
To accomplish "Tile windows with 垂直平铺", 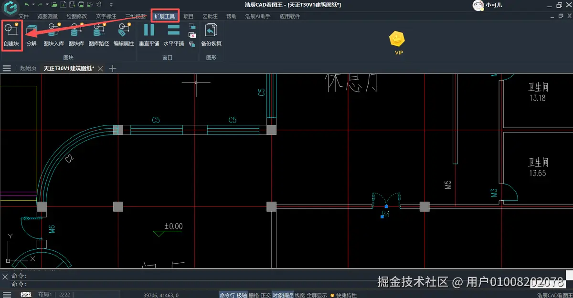I will pyautogui.click(x=149, y=35).
